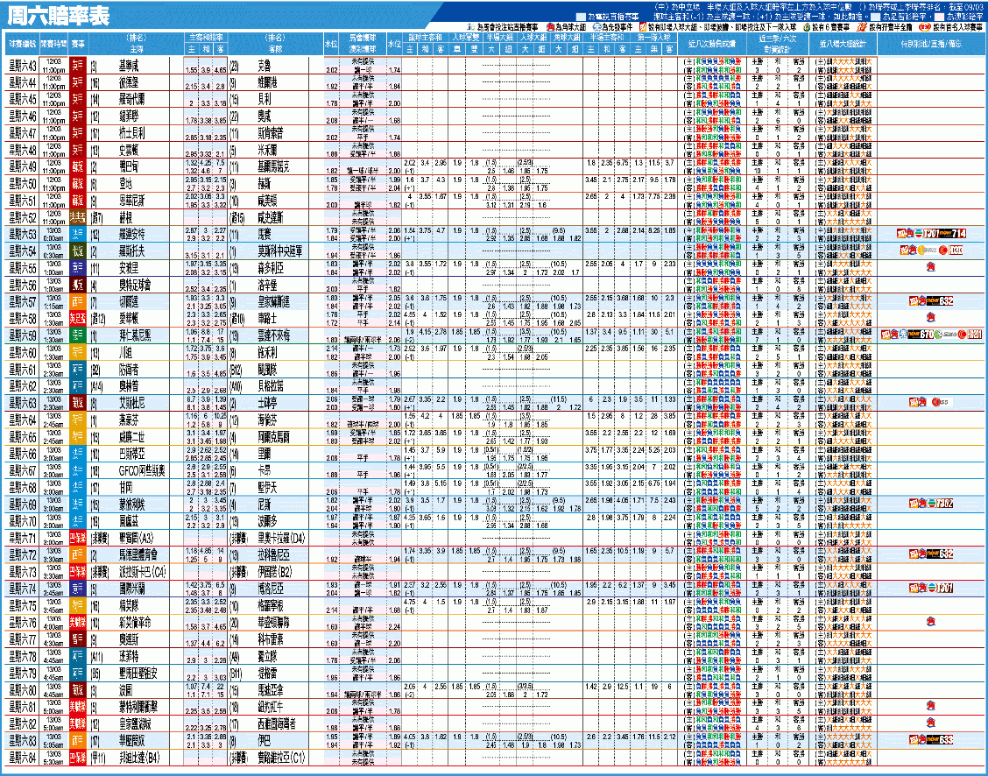The width and height of the screenshot is (988, 776).
Task: Click away team 維爾港
Action: (268, 82)
